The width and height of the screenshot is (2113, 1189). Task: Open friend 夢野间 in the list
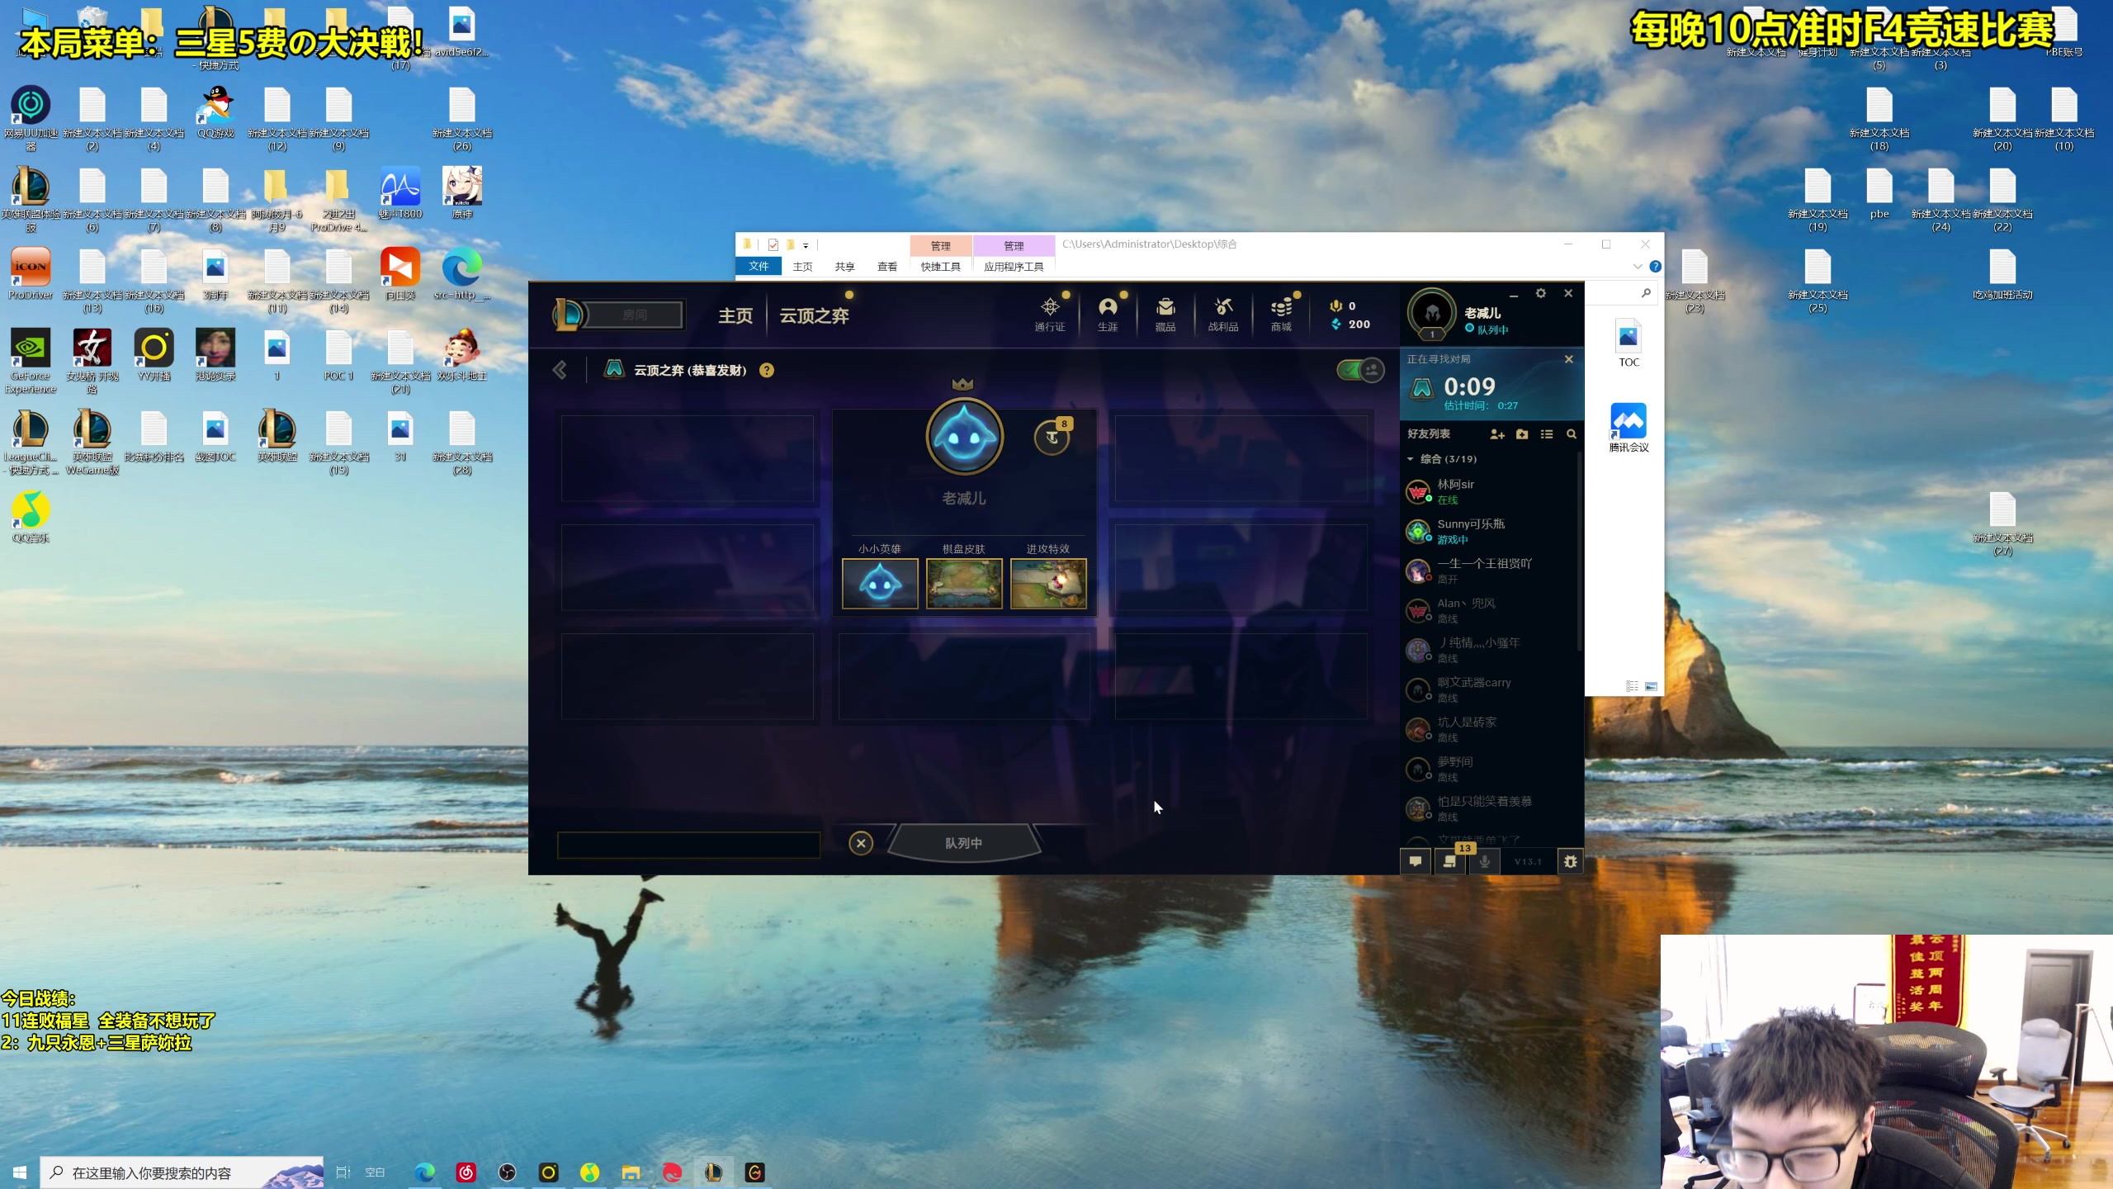1490,769
